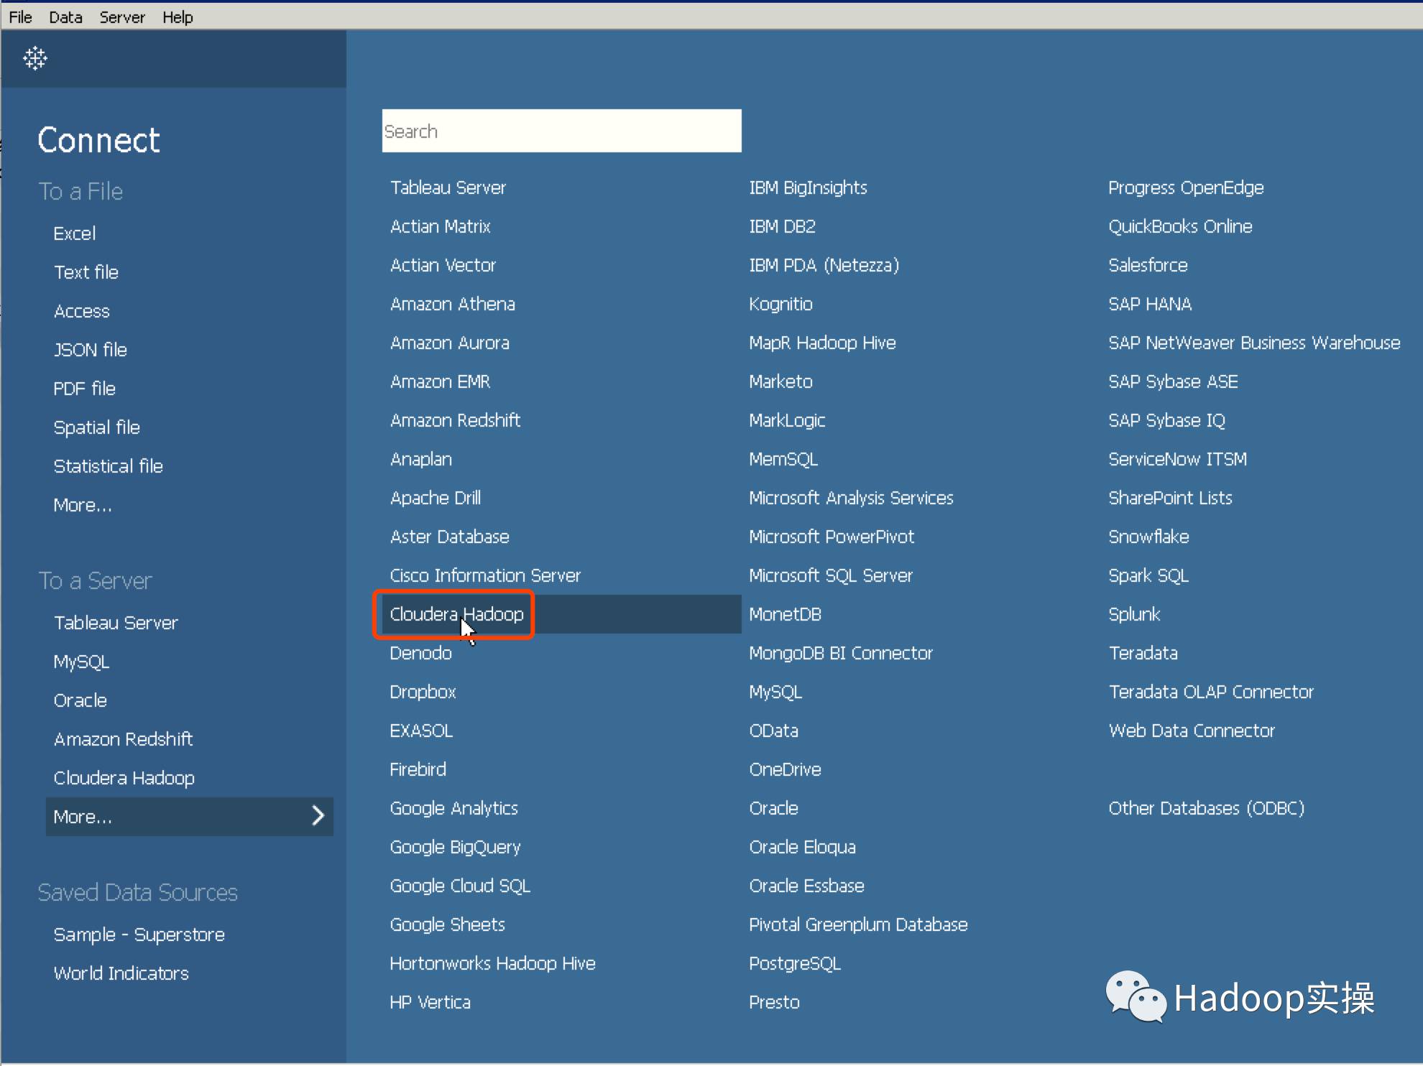Choose JSON file connection
Viewport: 1423px width, 1066px height.
point(90,350)
